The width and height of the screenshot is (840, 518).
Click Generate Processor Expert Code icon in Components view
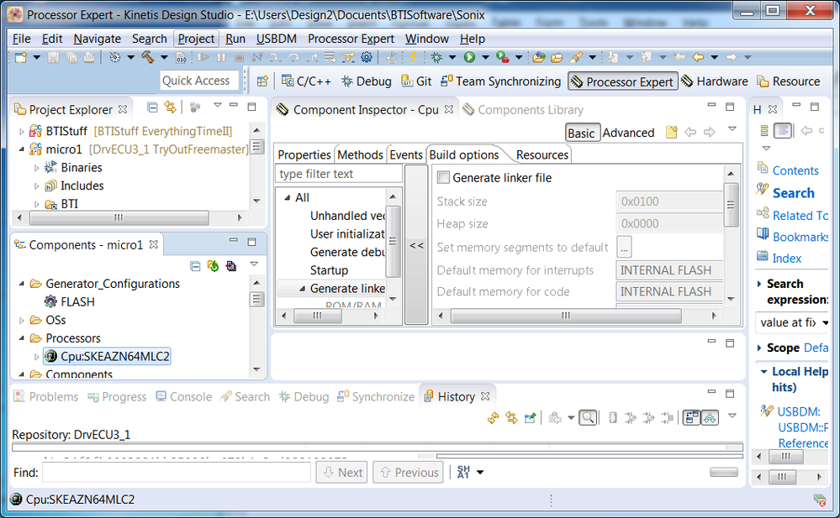click(214, 266)
